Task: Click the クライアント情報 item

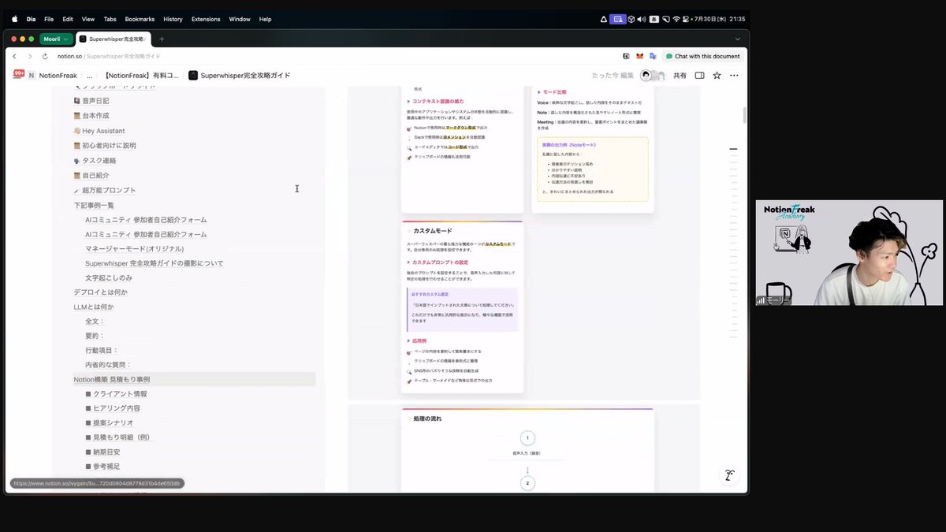Action: point(117,394)
